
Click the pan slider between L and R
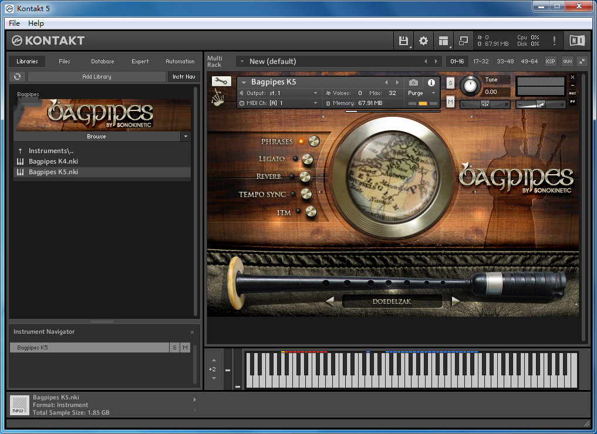tap(485, 104)
